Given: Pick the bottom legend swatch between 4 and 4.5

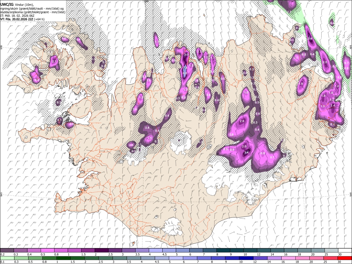Looking at the screenshot, I should point(148,258).
